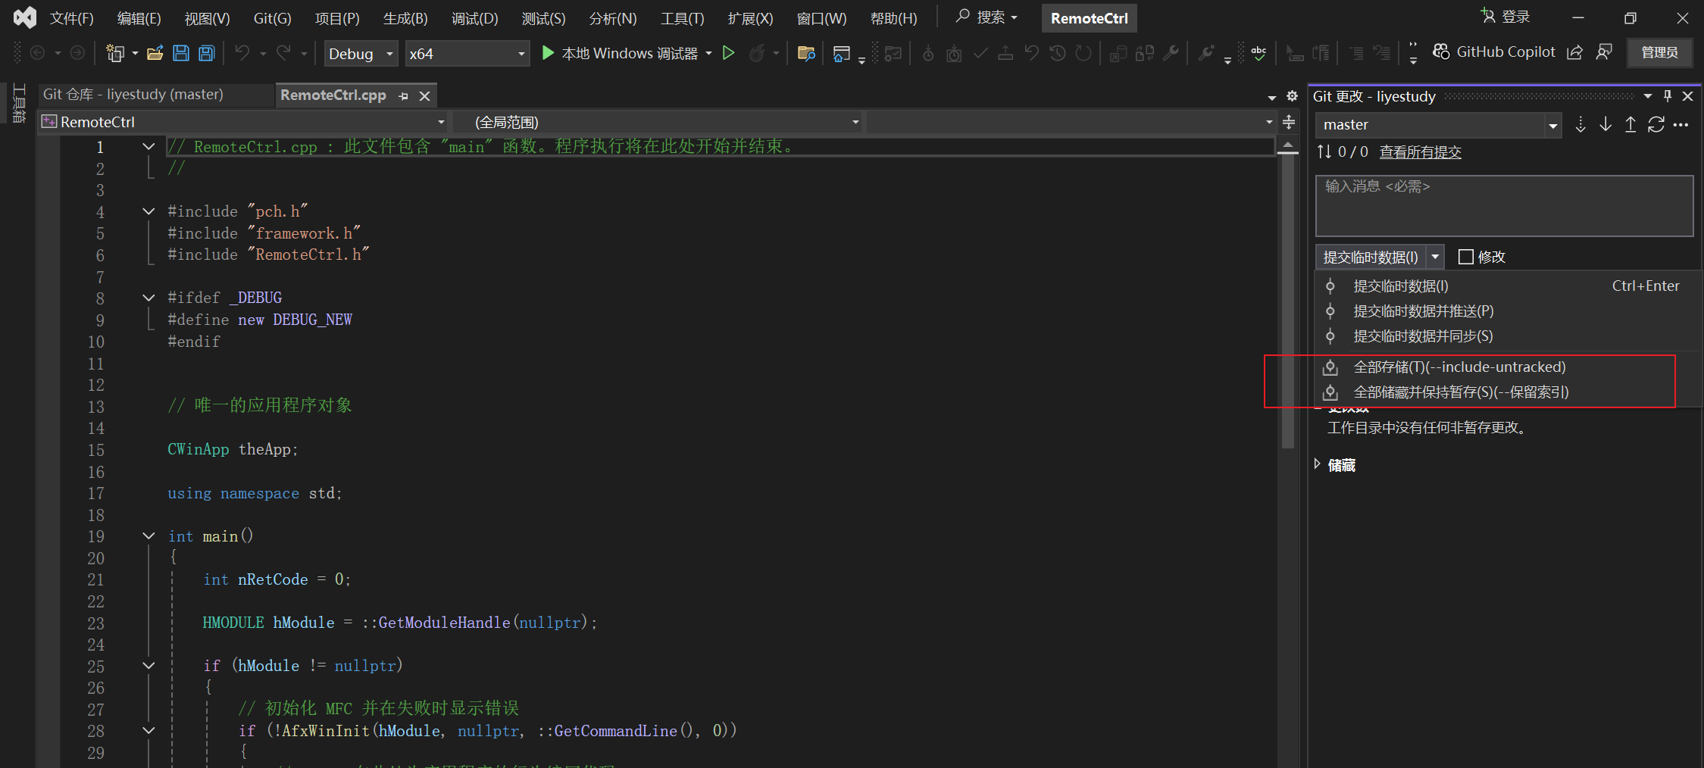Screen dimensions: 1704x768
Task: Select 提交临时数据并同步(S) menu entry
Action: coord(1507,336)
